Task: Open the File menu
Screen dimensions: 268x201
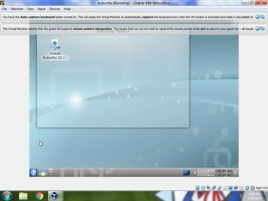Action: 4,9
